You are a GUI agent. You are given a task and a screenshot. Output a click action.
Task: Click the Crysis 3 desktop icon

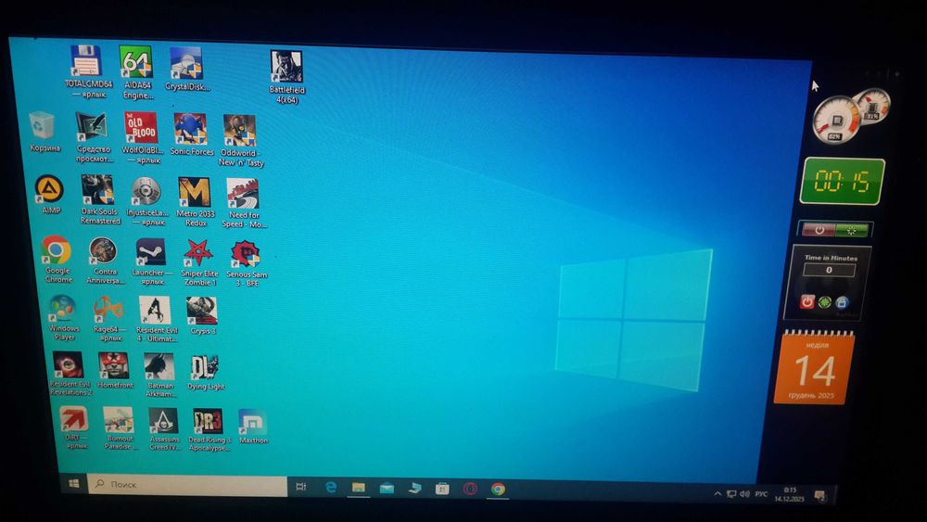click(x=201, y=312)
